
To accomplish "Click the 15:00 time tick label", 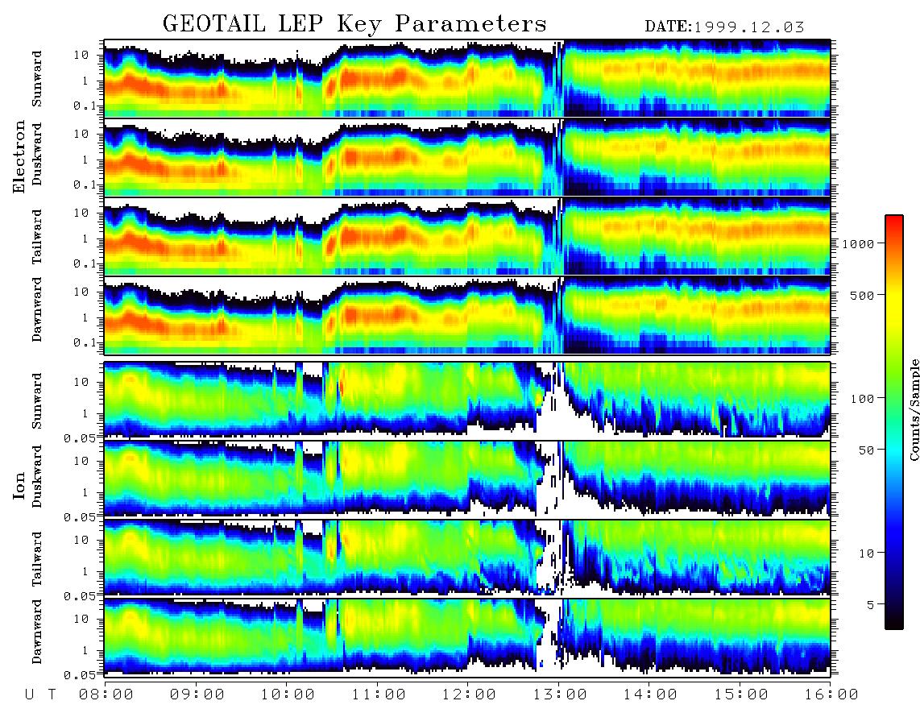I will point(740,694).
